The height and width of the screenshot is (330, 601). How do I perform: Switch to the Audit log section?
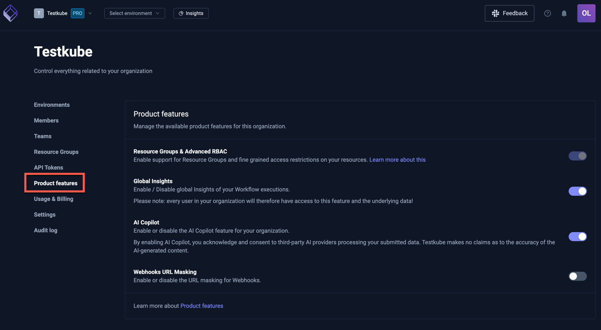pyautogui.click(x=45, y=230)
